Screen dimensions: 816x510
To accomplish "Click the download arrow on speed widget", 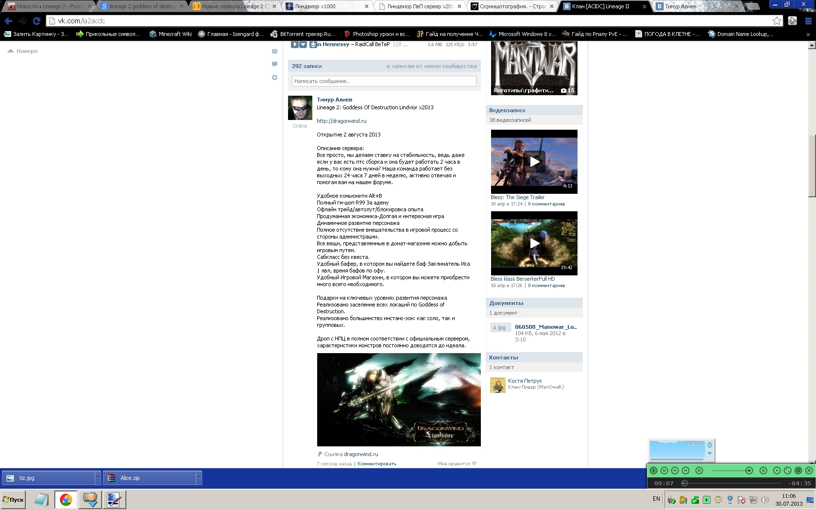I will coord(710,444).
